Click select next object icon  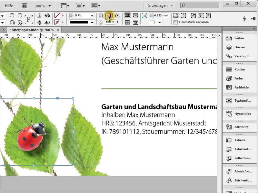pos(47,22)
